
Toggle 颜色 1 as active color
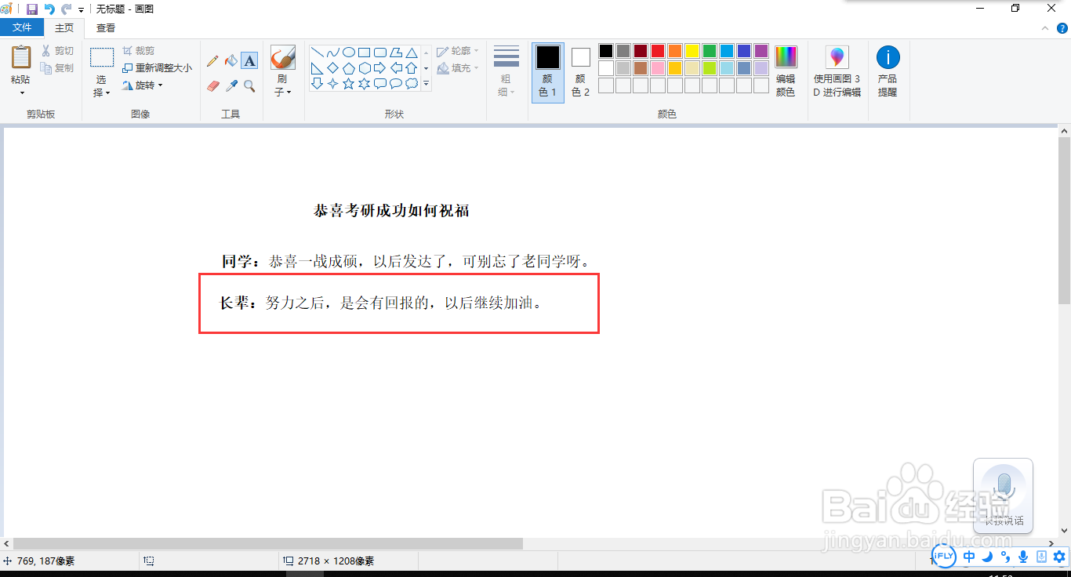tap(547, 71)
